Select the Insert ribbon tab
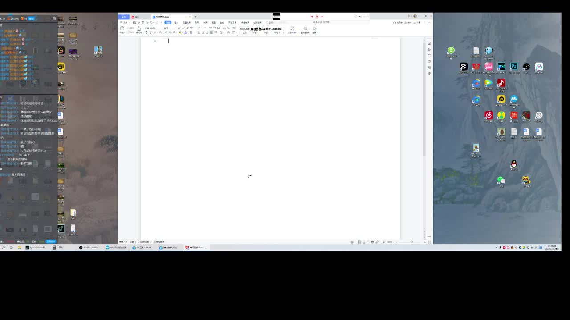This screenshot has width=570, height=320. pos(176,23)
